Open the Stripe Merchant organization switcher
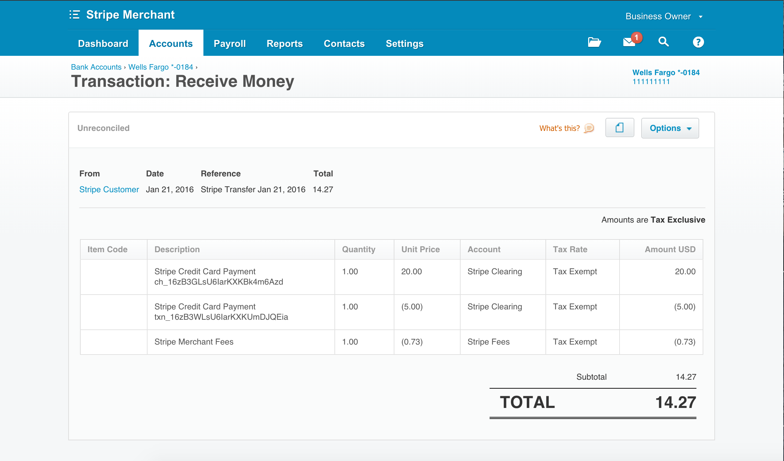This screenshot has height=461, width=784. point(130,15)
